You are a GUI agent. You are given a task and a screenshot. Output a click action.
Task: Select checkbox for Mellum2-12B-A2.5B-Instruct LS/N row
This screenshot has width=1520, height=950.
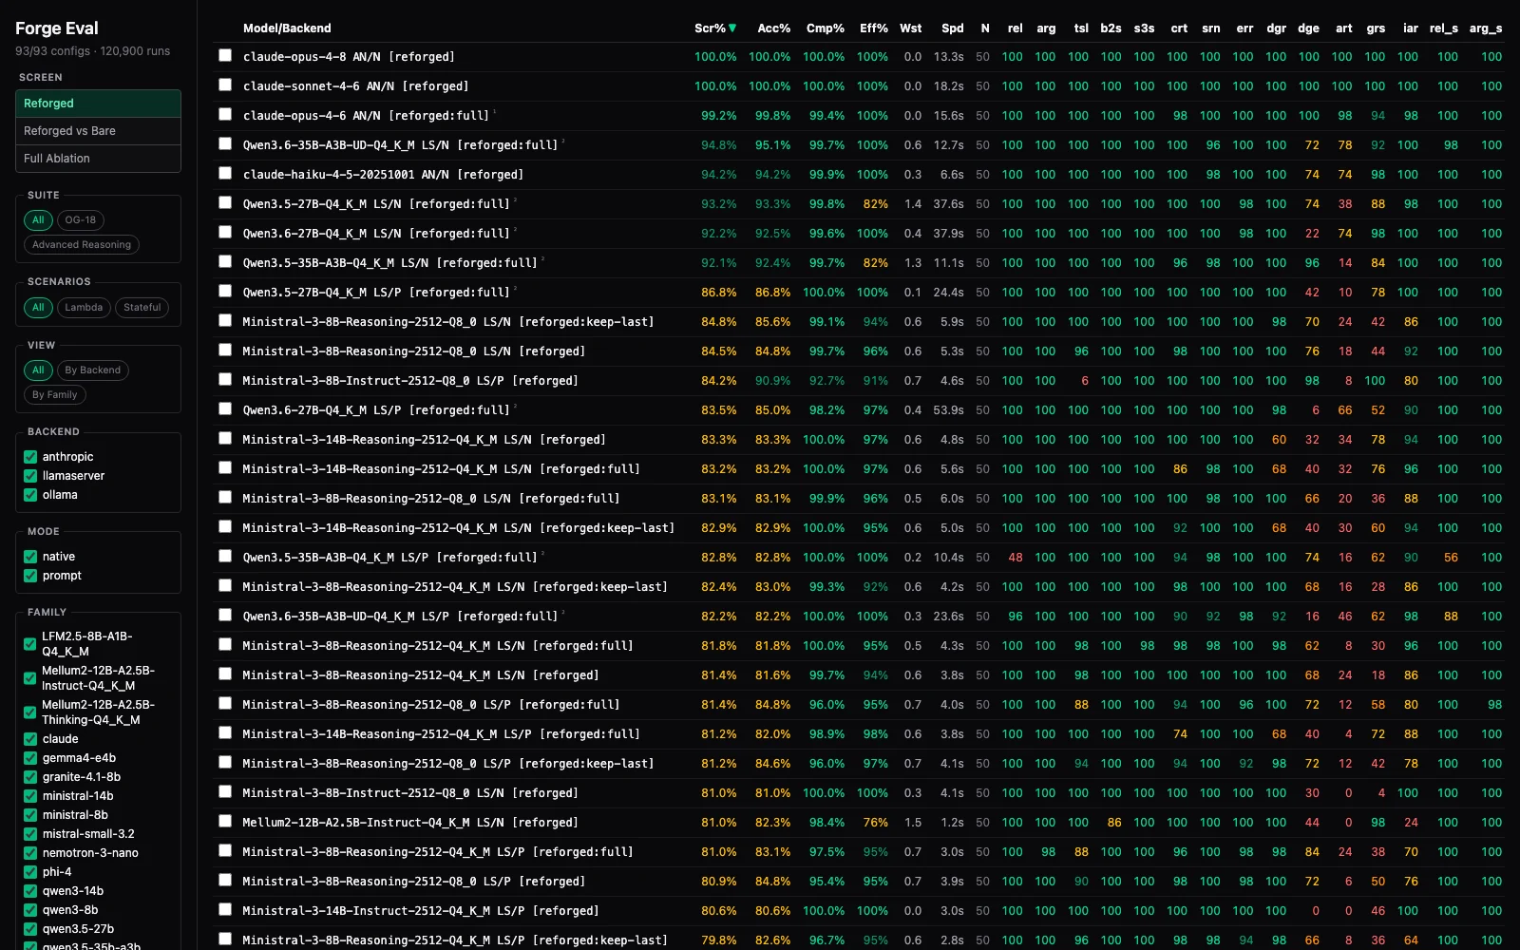tap(225, 822)
